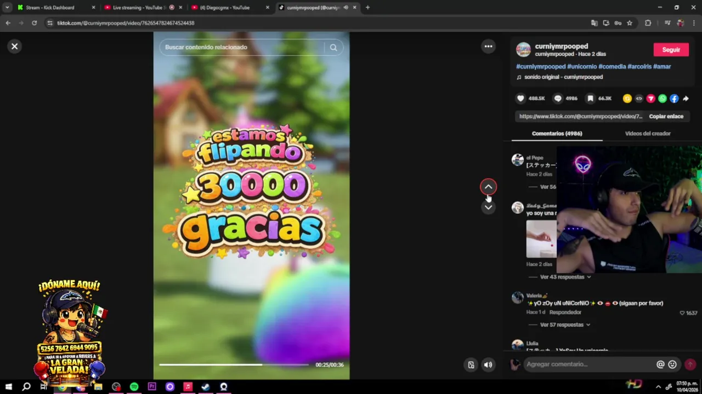Open a new browser tab with plus

[x=367, y=8]
